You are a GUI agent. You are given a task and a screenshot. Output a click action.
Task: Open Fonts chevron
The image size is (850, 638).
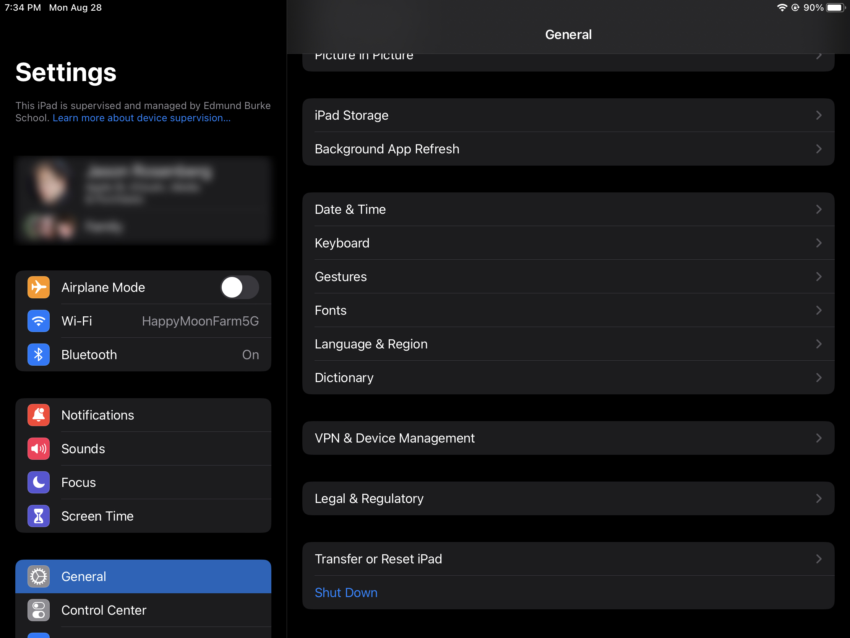[x=819, y=310]
